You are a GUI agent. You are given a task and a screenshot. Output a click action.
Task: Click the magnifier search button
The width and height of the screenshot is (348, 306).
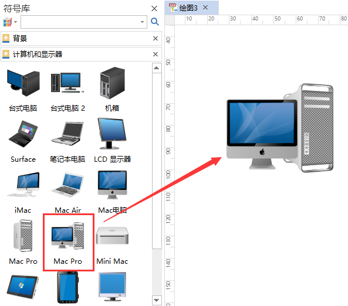[155, 22]
